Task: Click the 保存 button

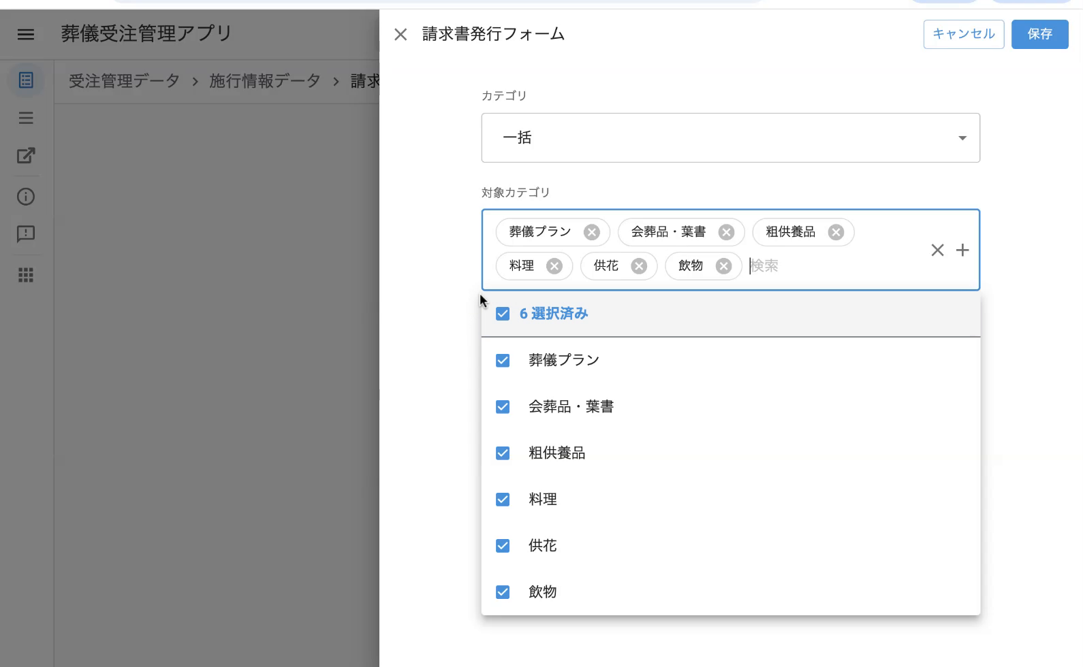Action: [1039, 34]
